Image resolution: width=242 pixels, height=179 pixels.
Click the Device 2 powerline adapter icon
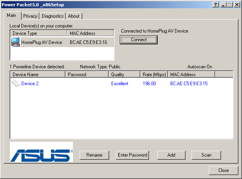coord(16,83)
